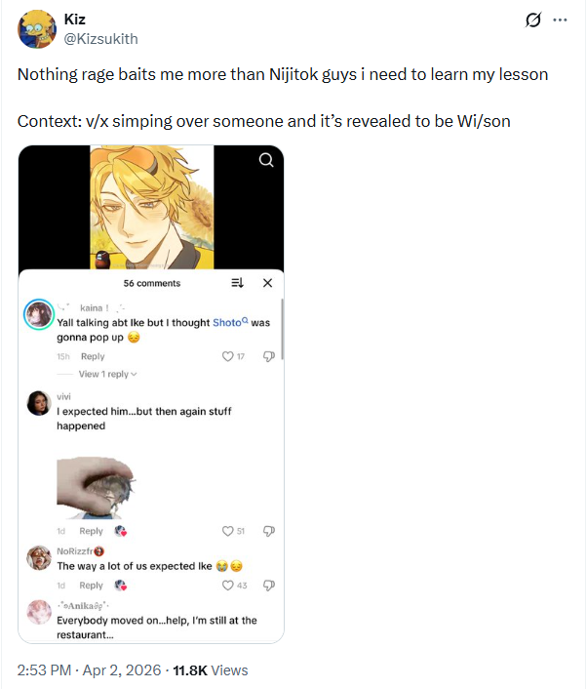Viewport: 587px width, 689px height.
Task: Like vivi's comment showing 51 likes
Action: (227, 531)
